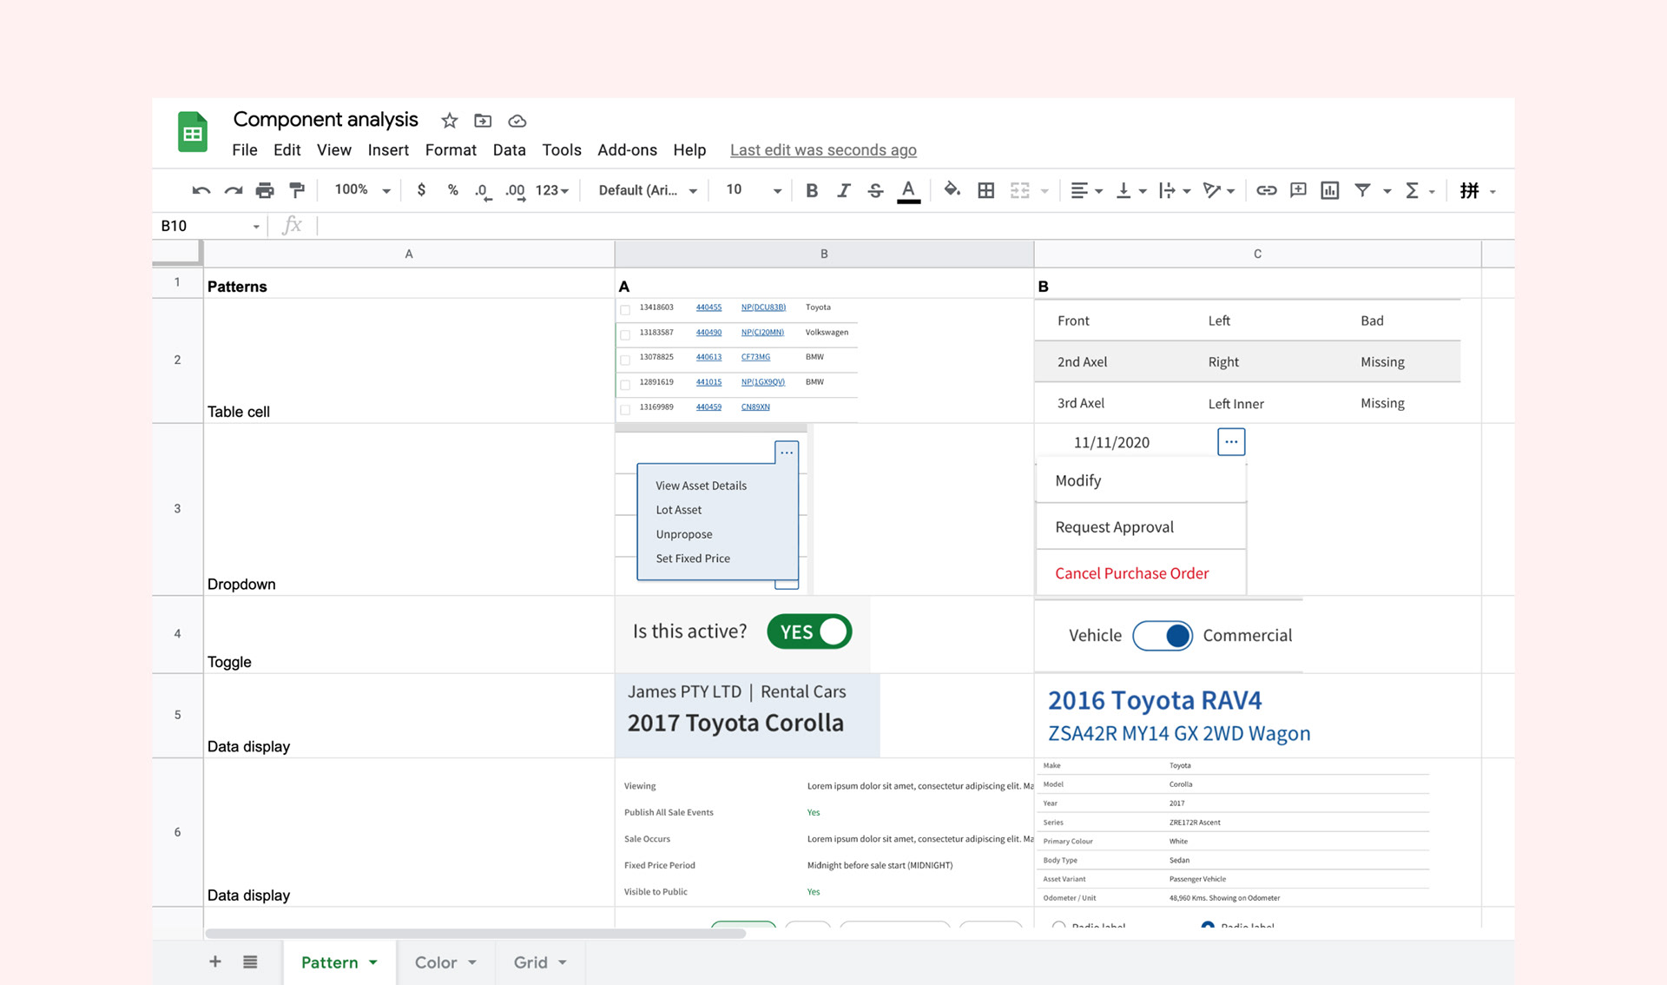Screen dimensions: 1667x985
Task: Open the text rotation dropdown
Action: (x=1219, y=190)
